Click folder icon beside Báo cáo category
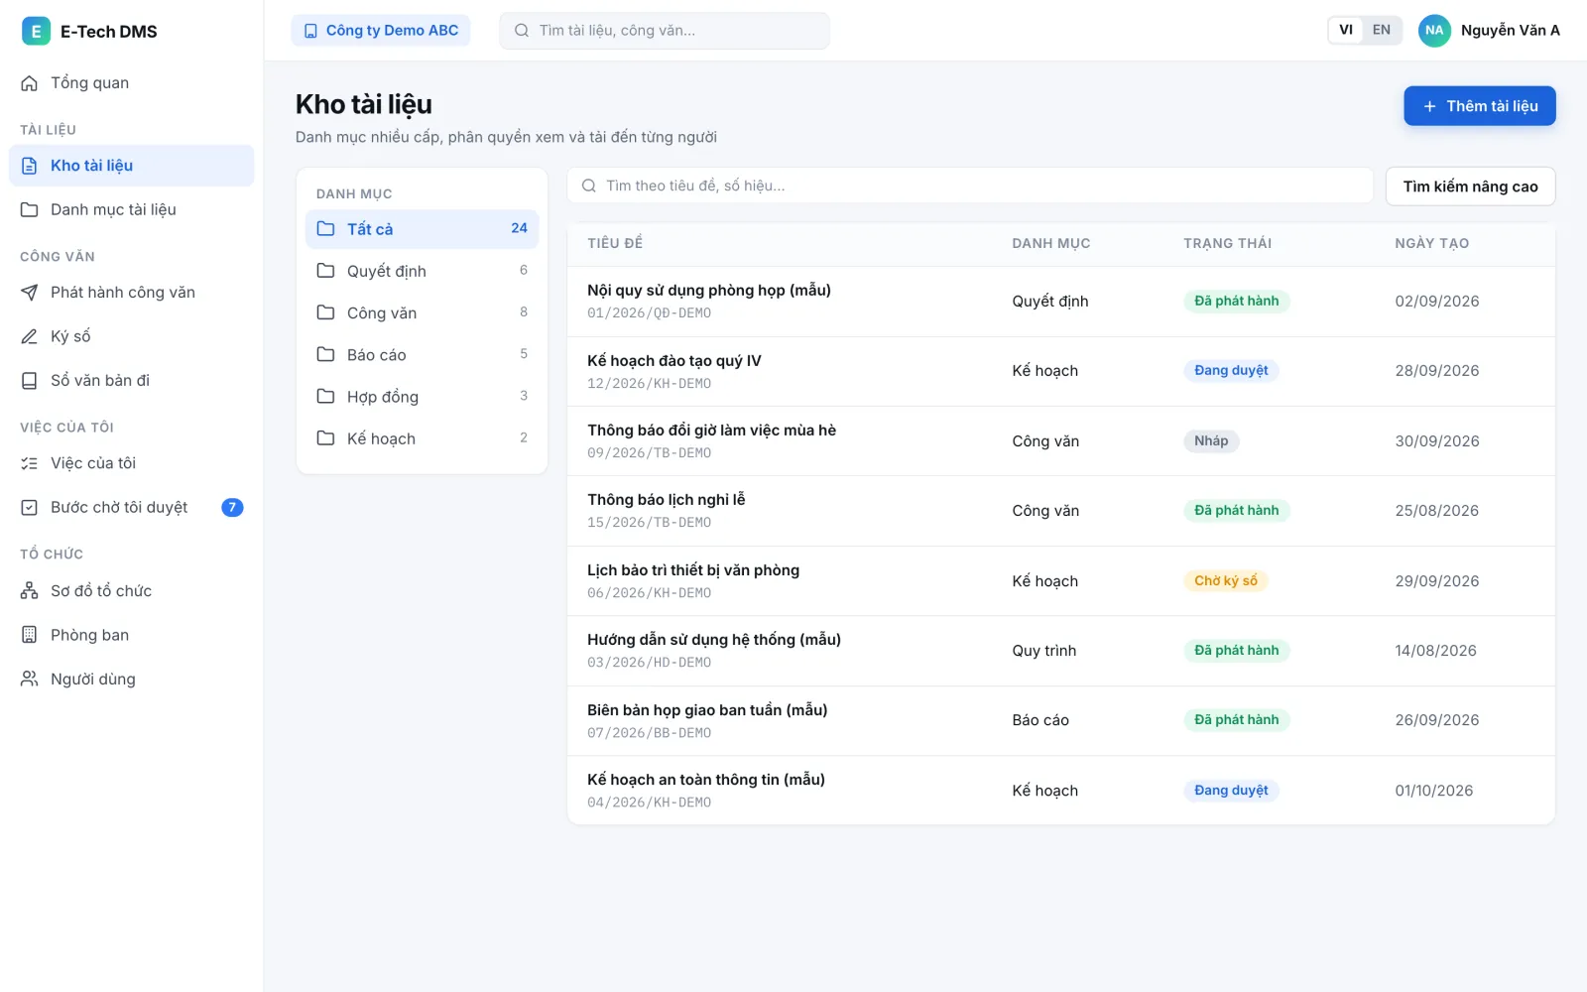Viewport: 1587px width, 992px height. (x=325, y=355)
